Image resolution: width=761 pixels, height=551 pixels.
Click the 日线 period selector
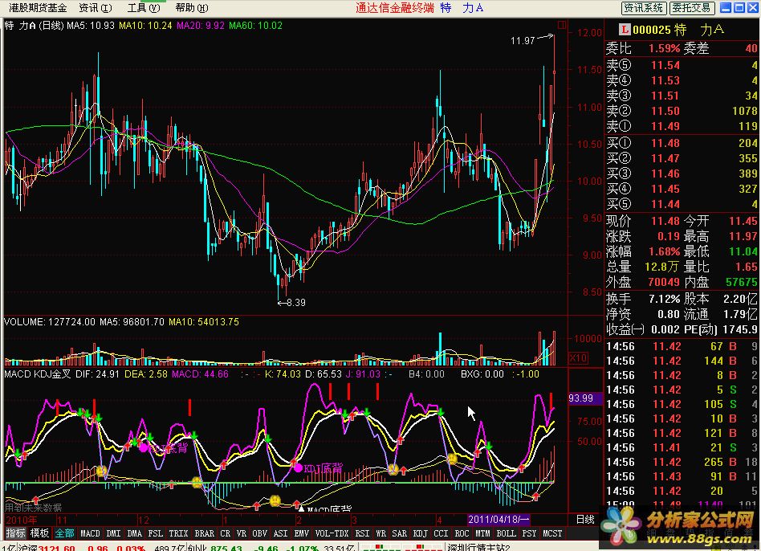click(585, 520)
